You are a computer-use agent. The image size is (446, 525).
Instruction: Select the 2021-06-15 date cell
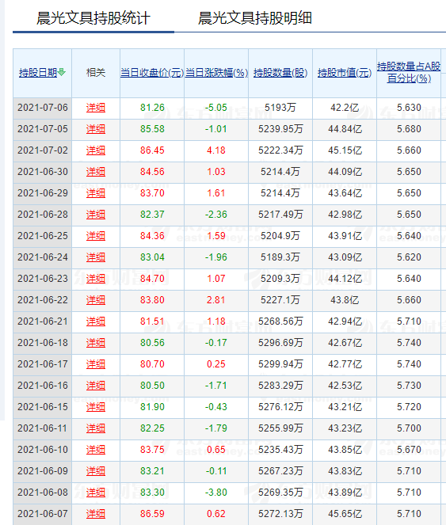(43, 407)
